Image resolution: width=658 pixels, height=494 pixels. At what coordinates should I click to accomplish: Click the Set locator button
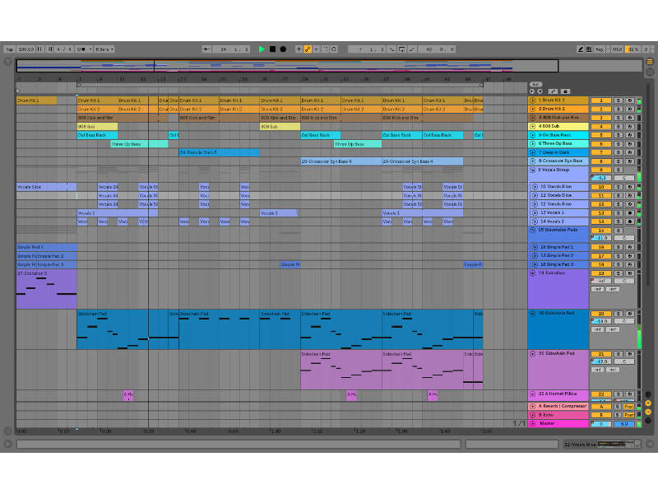[535, 85]
